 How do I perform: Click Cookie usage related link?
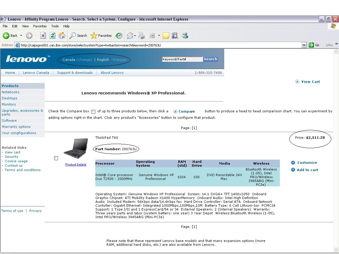coord(16,161)
